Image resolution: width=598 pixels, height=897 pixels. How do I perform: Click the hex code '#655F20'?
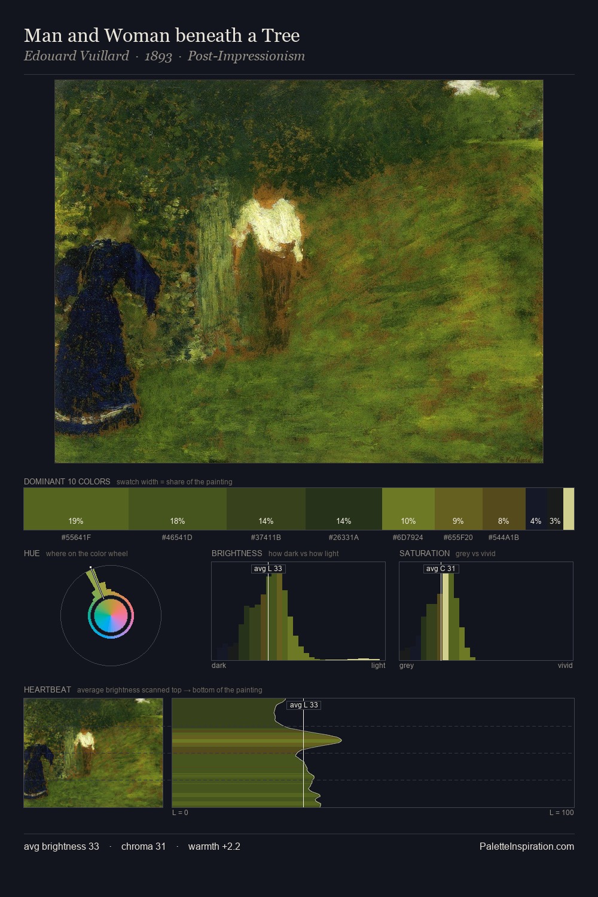coord(458,538)
